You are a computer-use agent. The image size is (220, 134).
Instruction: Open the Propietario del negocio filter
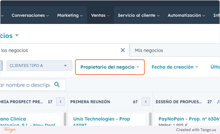pyautogui.click(x=110, y=67)
